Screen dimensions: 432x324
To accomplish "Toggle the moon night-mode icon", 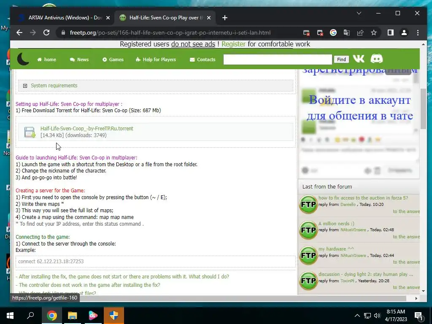I will (23, 59).
